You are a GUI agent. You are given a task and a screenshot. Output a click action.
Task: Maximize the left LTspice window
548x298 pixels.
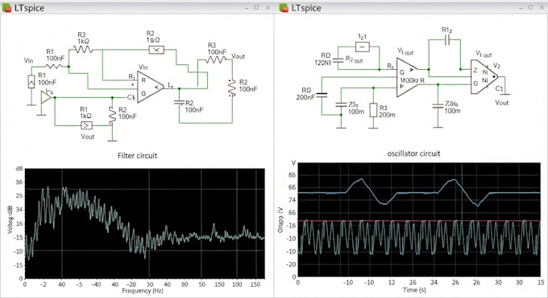click(256, 8)
